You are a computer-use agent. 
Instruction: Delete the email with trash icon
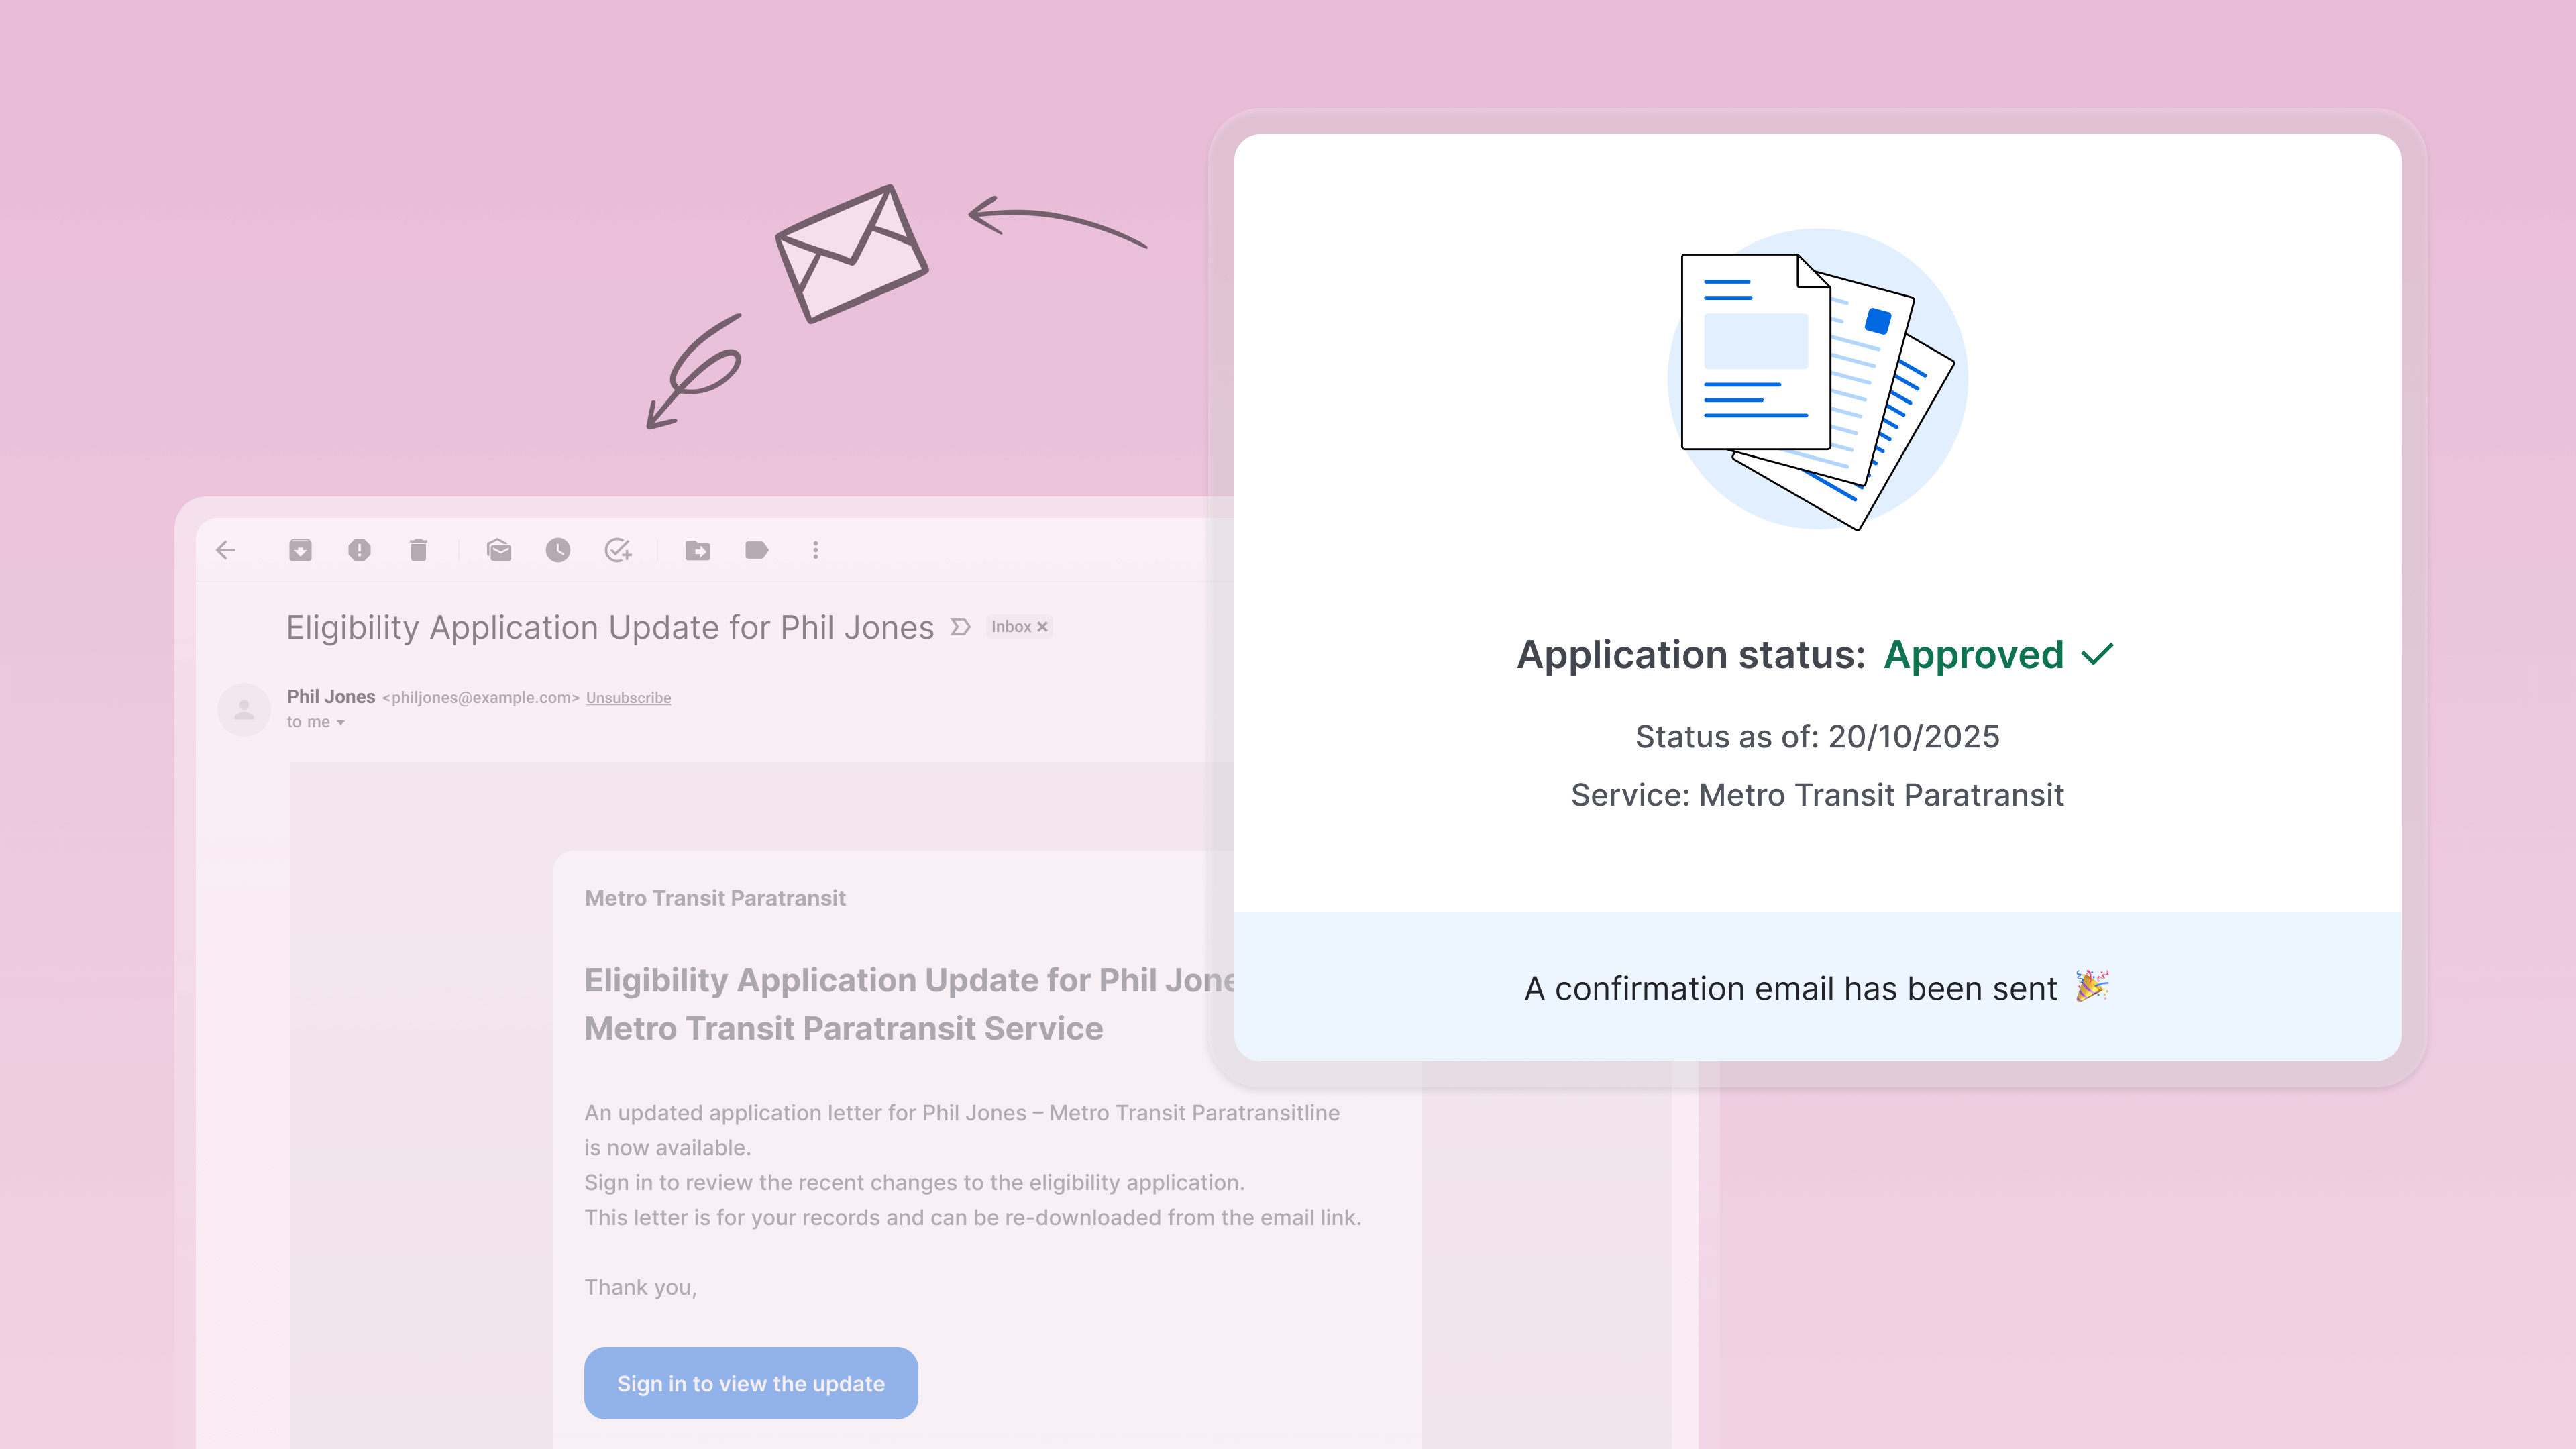[418, 550]
